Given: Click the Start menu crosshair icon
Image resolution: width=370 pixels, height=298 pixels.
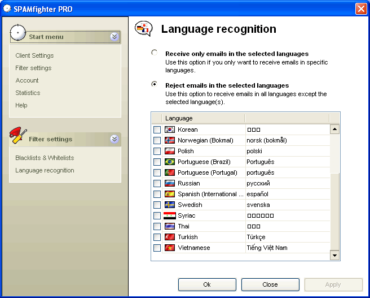Looking at the screenshot, I should coord(18,33).
